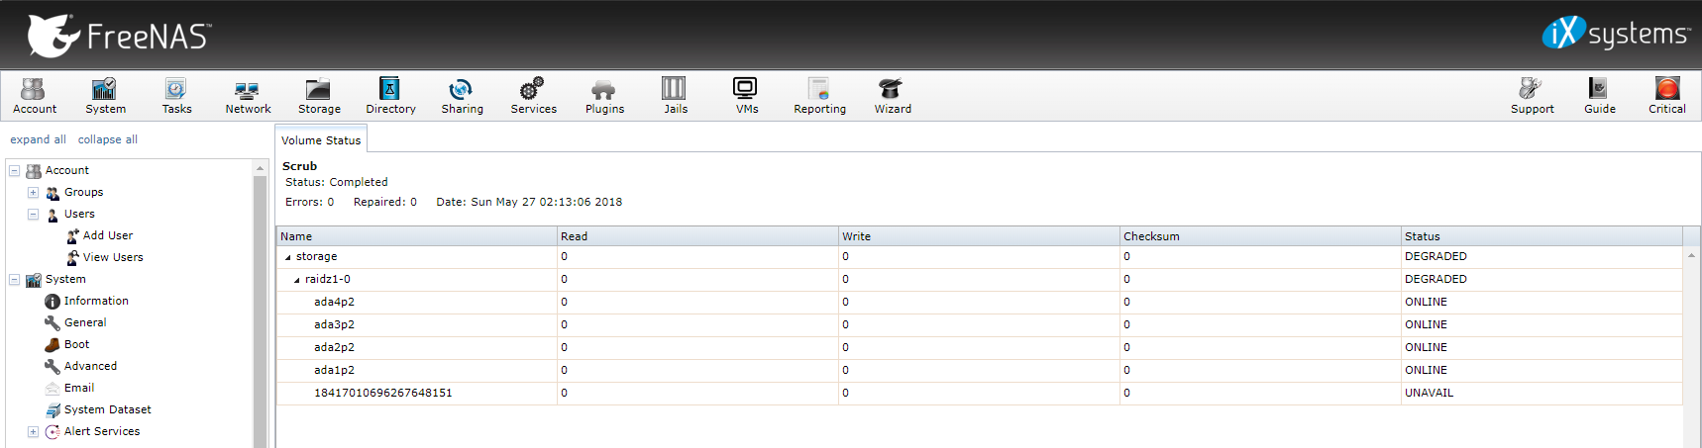1702x448 pixels.
Task: Collapse the storage volume row
Action: click(288, 257)
